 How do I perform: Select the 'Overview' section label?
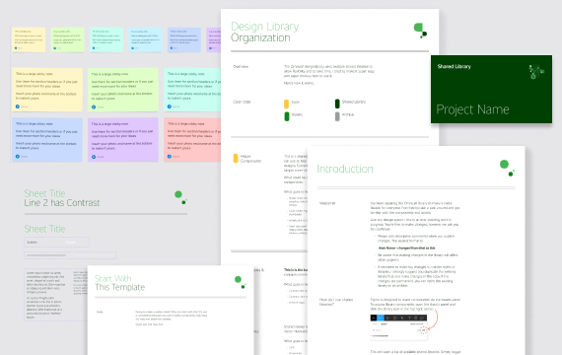(241, 67)
